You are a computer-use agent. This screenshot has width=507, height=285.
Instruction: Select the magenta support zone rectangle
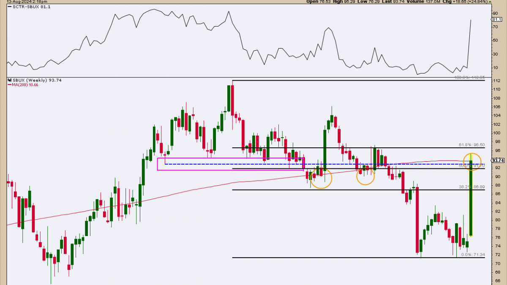coord(230,164)
